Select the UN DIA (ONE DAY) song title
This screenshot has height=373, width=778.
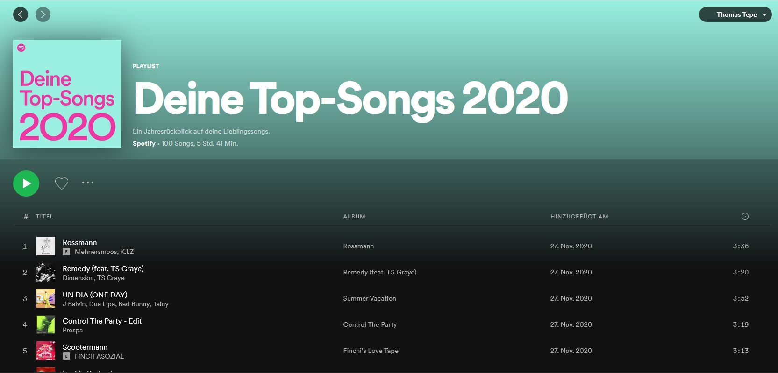coord(95,295)
